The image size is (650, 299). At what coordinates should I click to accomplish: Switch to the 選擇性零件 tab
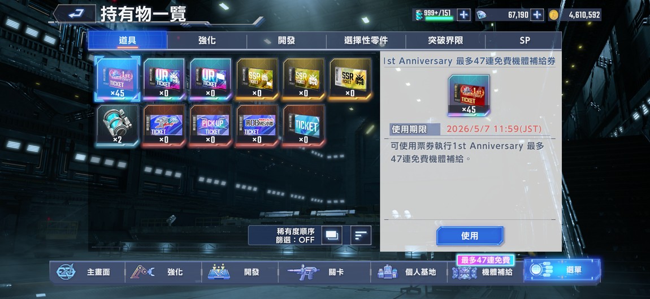366,41
